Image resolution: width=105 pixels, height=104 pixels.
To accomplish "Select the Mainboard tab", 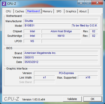I will (x=33, y=11).
